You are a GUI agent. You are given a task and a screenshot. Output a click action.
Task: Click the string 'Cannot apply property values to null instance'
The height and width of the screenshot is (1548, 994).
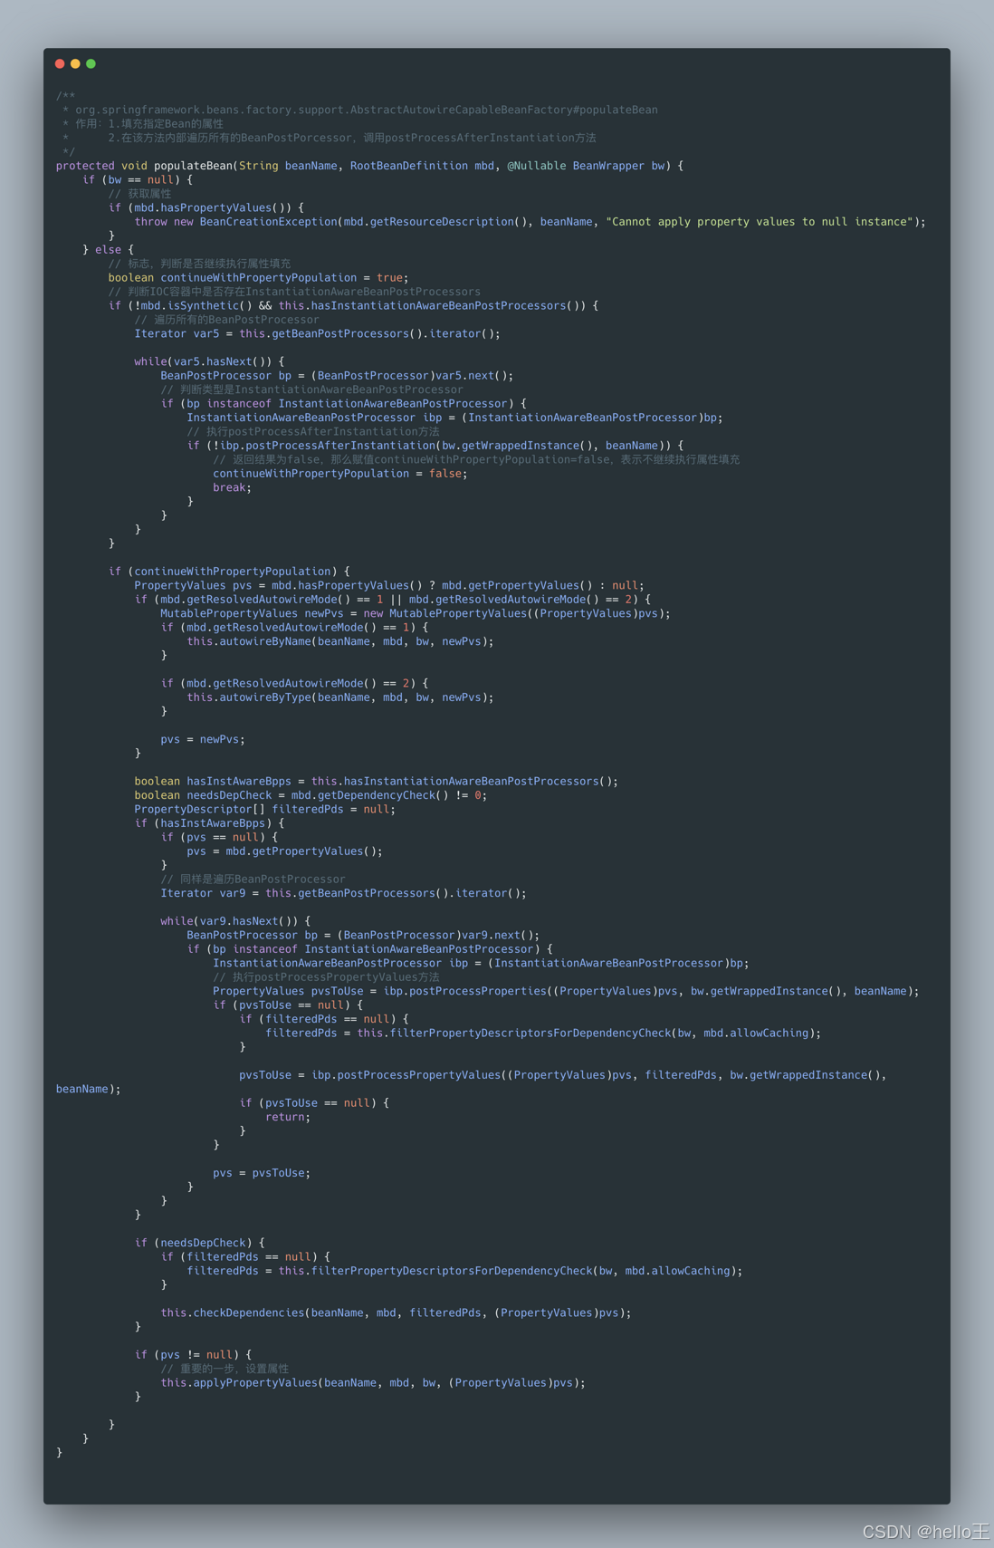pos(760,222)
